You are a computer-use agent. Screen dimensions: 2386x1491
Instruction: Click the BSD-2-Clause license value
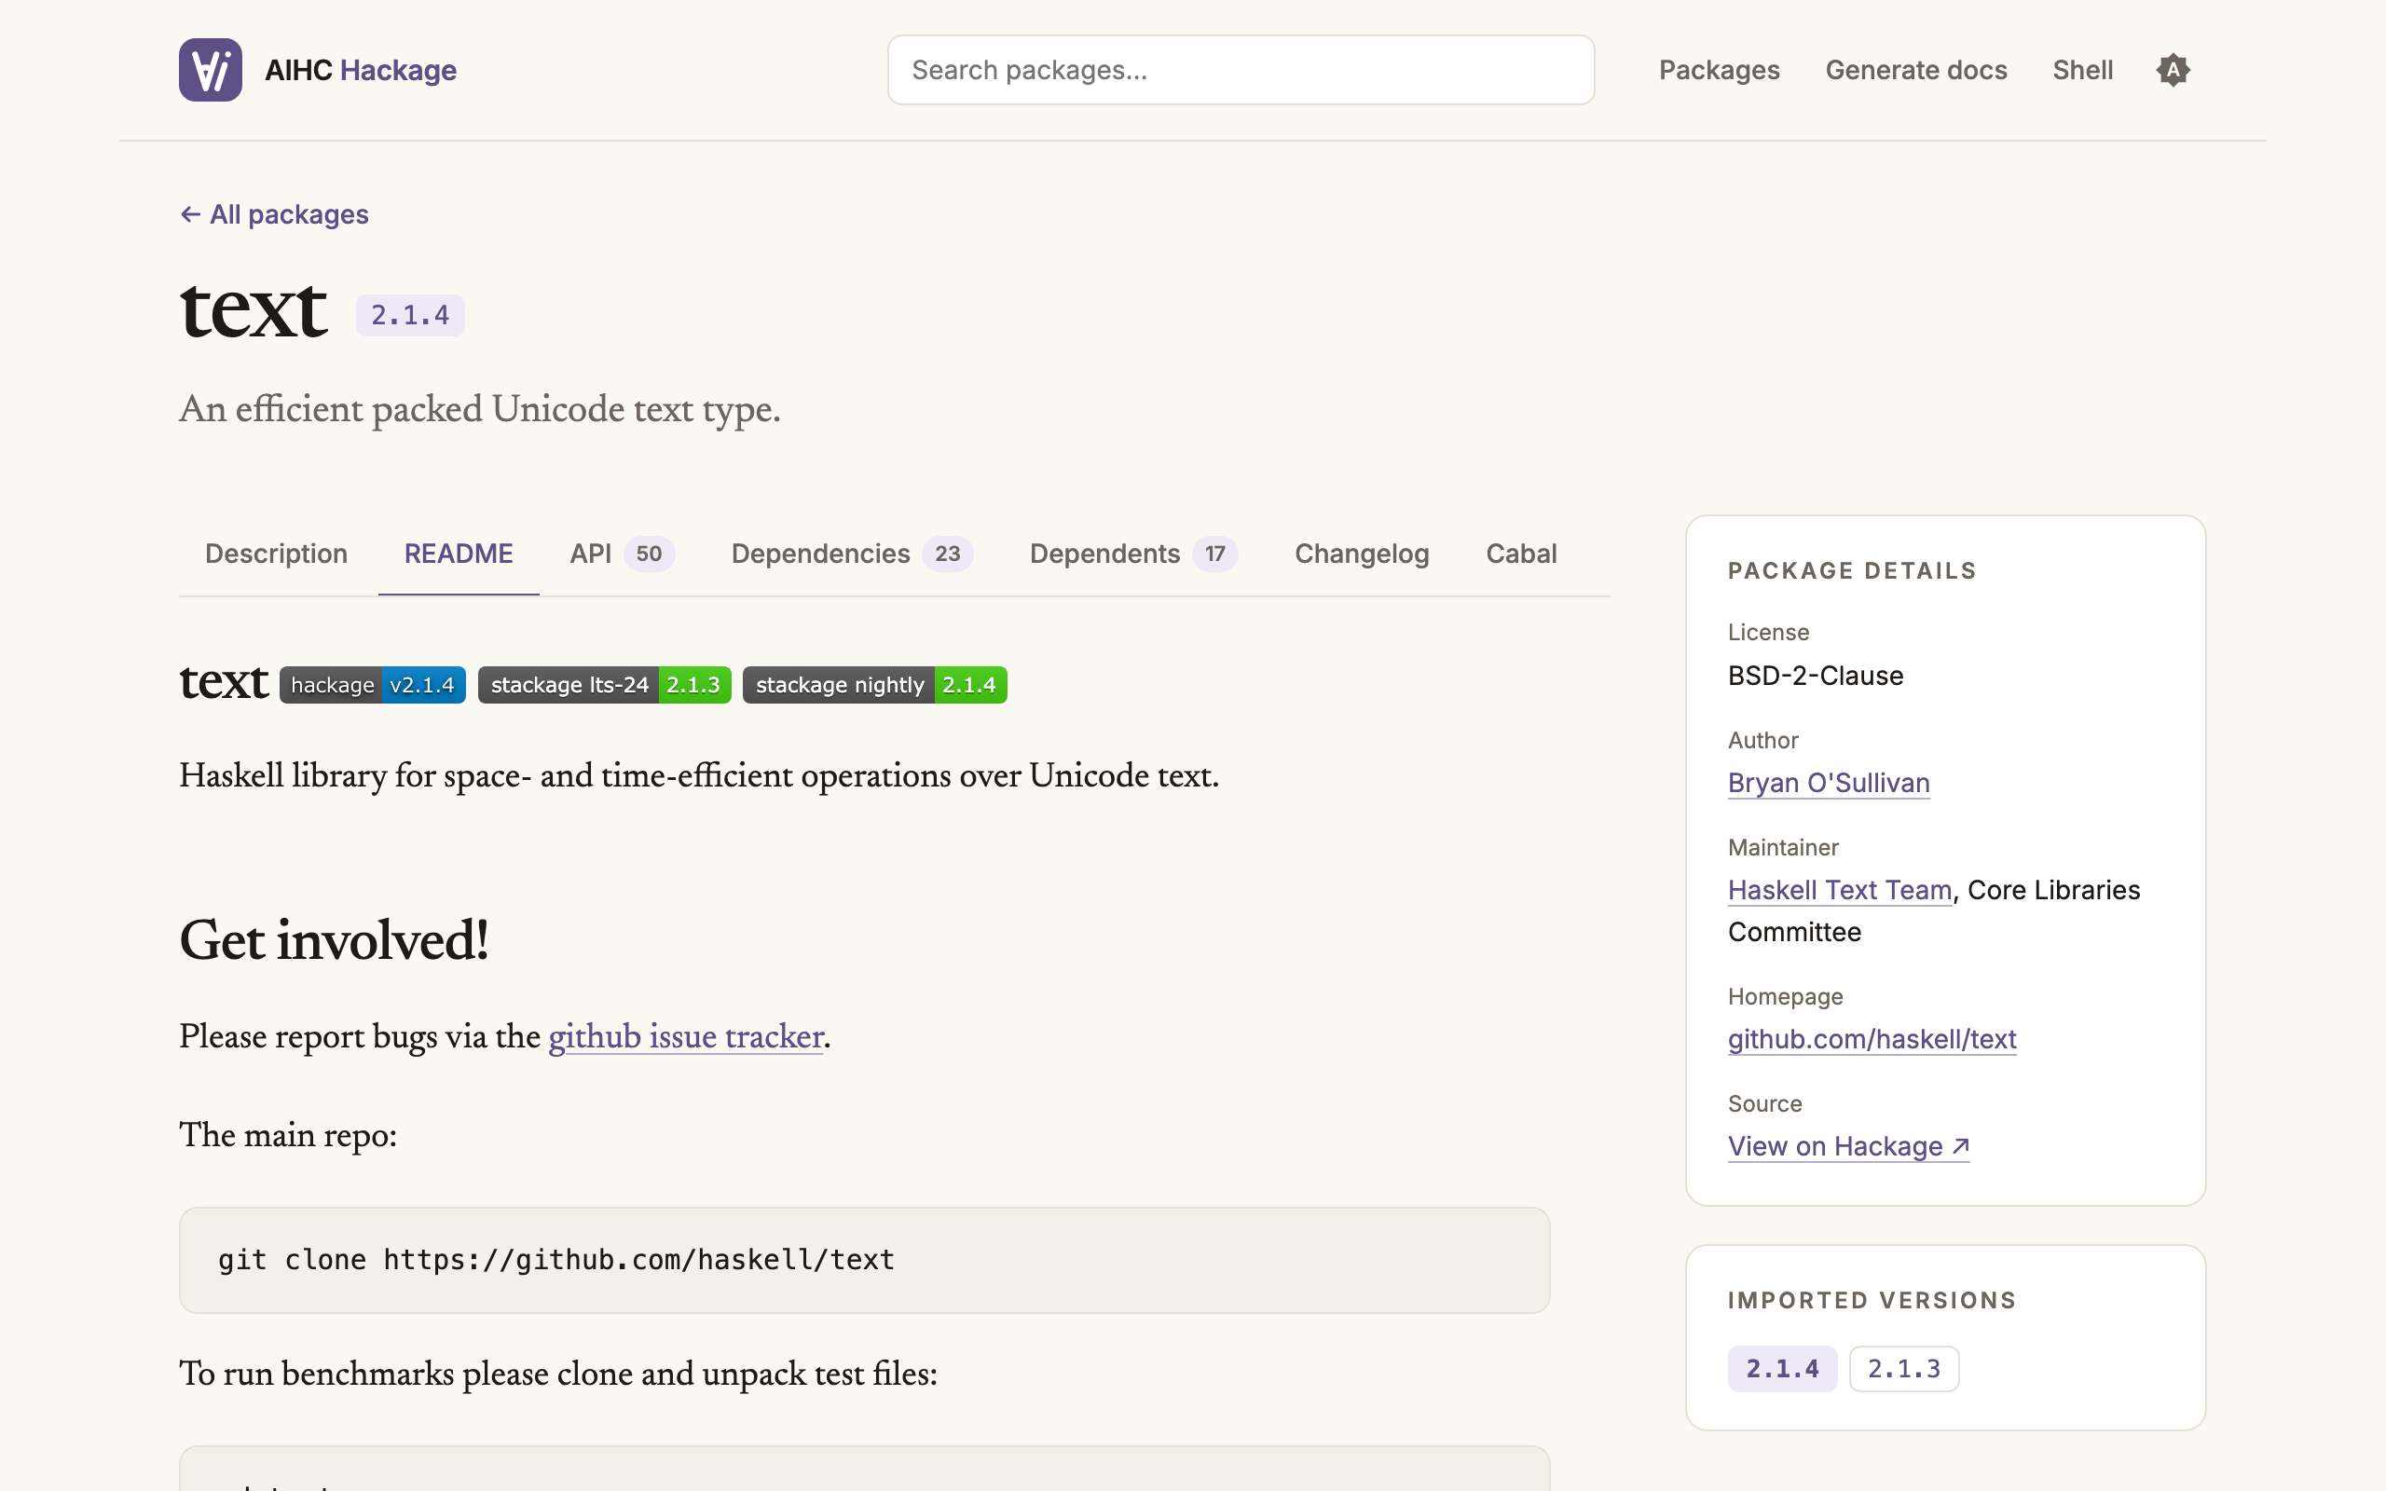click(x=1816, y=676)
